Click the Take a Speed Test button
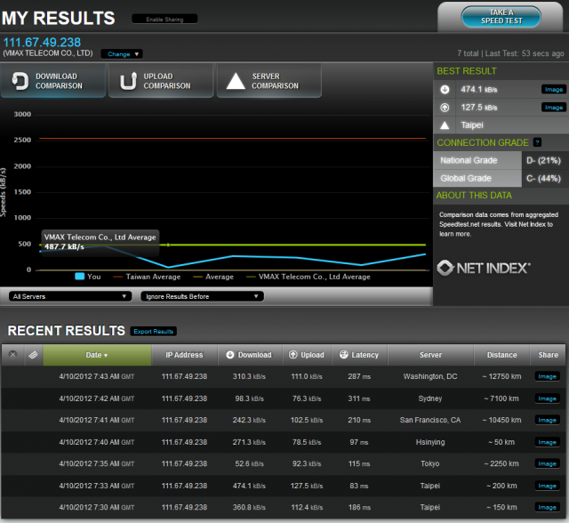Viewport: 569px width, 523px height. click(501, 17)
